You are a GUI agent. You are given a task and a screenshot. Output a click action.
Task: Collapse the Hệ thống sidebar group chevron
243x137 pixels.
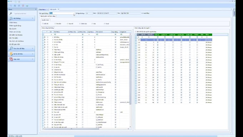pyautogui.click(x=33, y=18)
